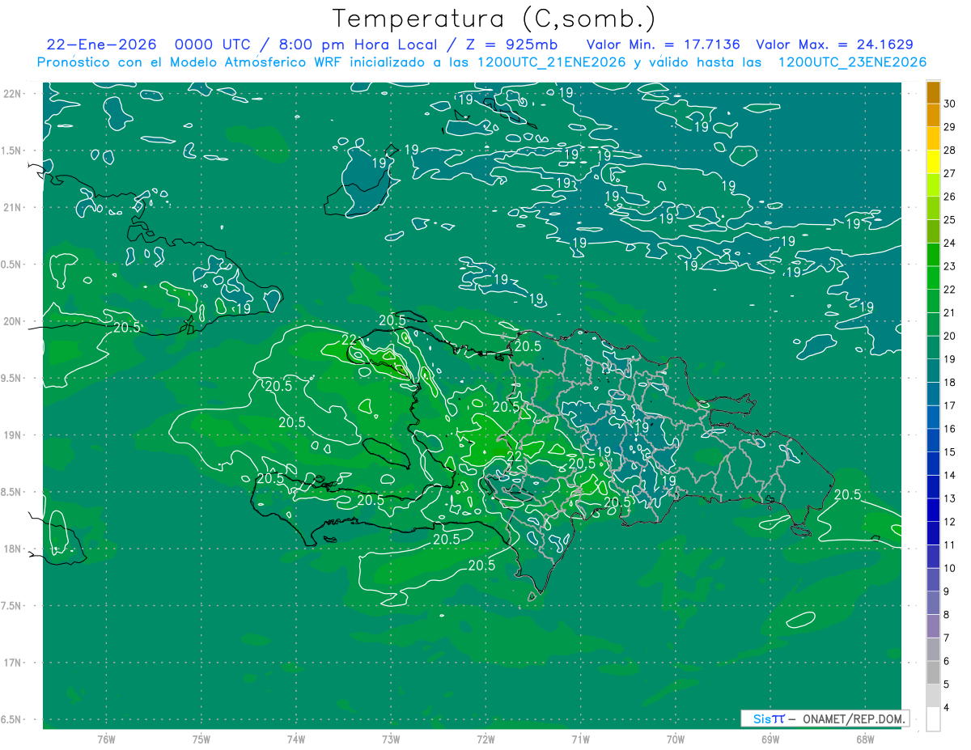Click the legend value '15'

[949, 451]
